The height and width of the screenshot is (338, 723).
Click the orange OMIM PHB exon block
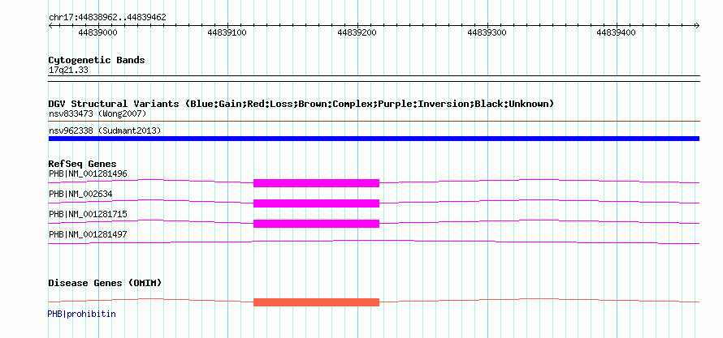pos(316,302)
